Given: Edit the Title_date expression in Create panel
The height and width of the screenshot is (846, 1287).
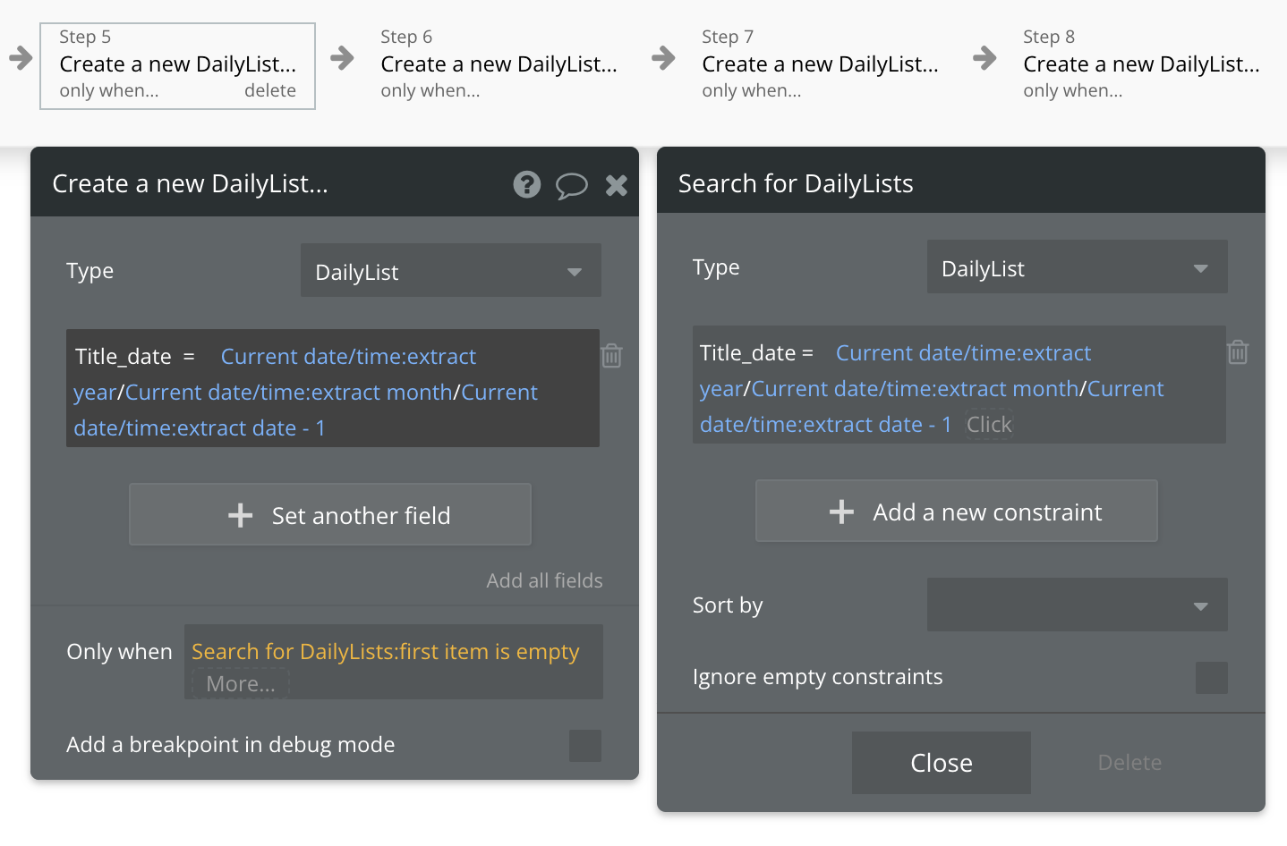Looking at the screenshot, I should (x=333, y=389).
